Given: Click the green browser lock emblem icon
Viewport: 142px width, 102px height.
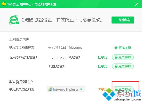Looking at the screenshot, I should pos(14,20).
